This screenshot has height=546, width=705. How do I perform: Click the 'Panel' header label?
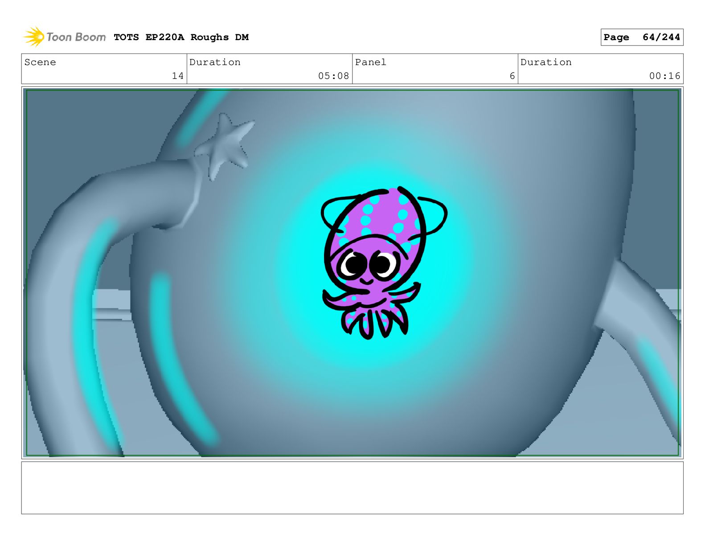coord(371,62)
